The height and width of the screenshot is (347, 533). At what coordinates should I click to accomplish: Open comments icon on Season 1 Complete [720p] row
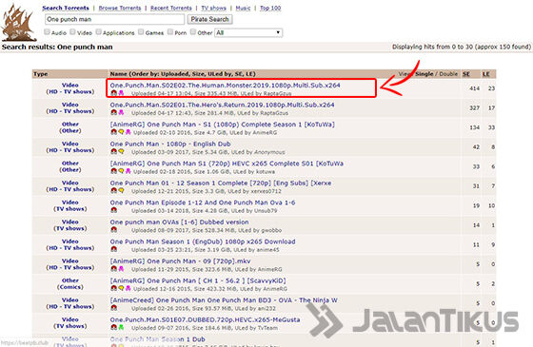(121, 190)
